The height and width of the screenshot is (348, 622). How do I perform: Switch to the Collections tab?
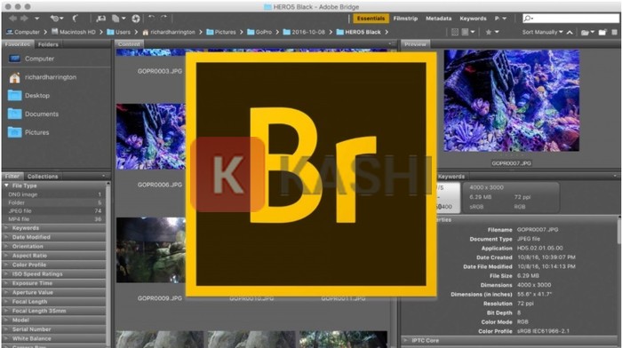(x=43, y=177)
